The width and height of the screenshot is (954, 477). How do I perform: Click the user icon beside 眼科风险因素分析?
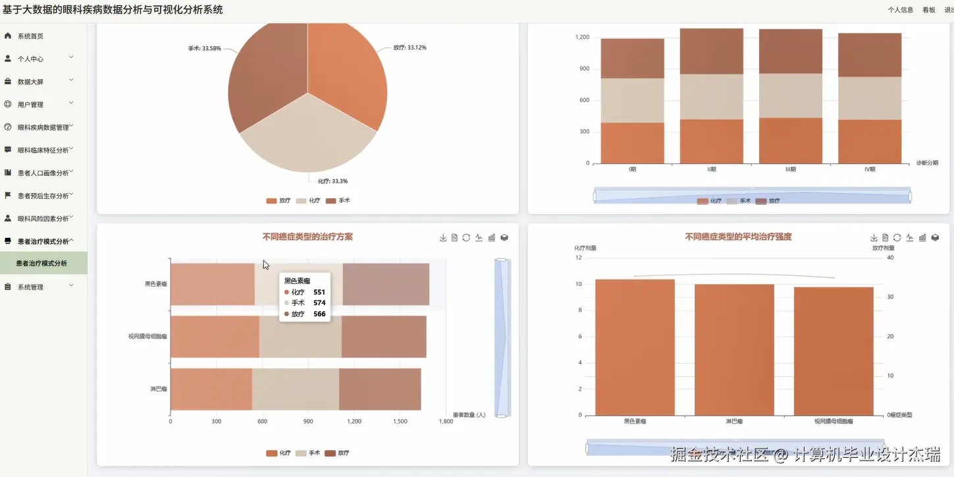coord(8,218)
